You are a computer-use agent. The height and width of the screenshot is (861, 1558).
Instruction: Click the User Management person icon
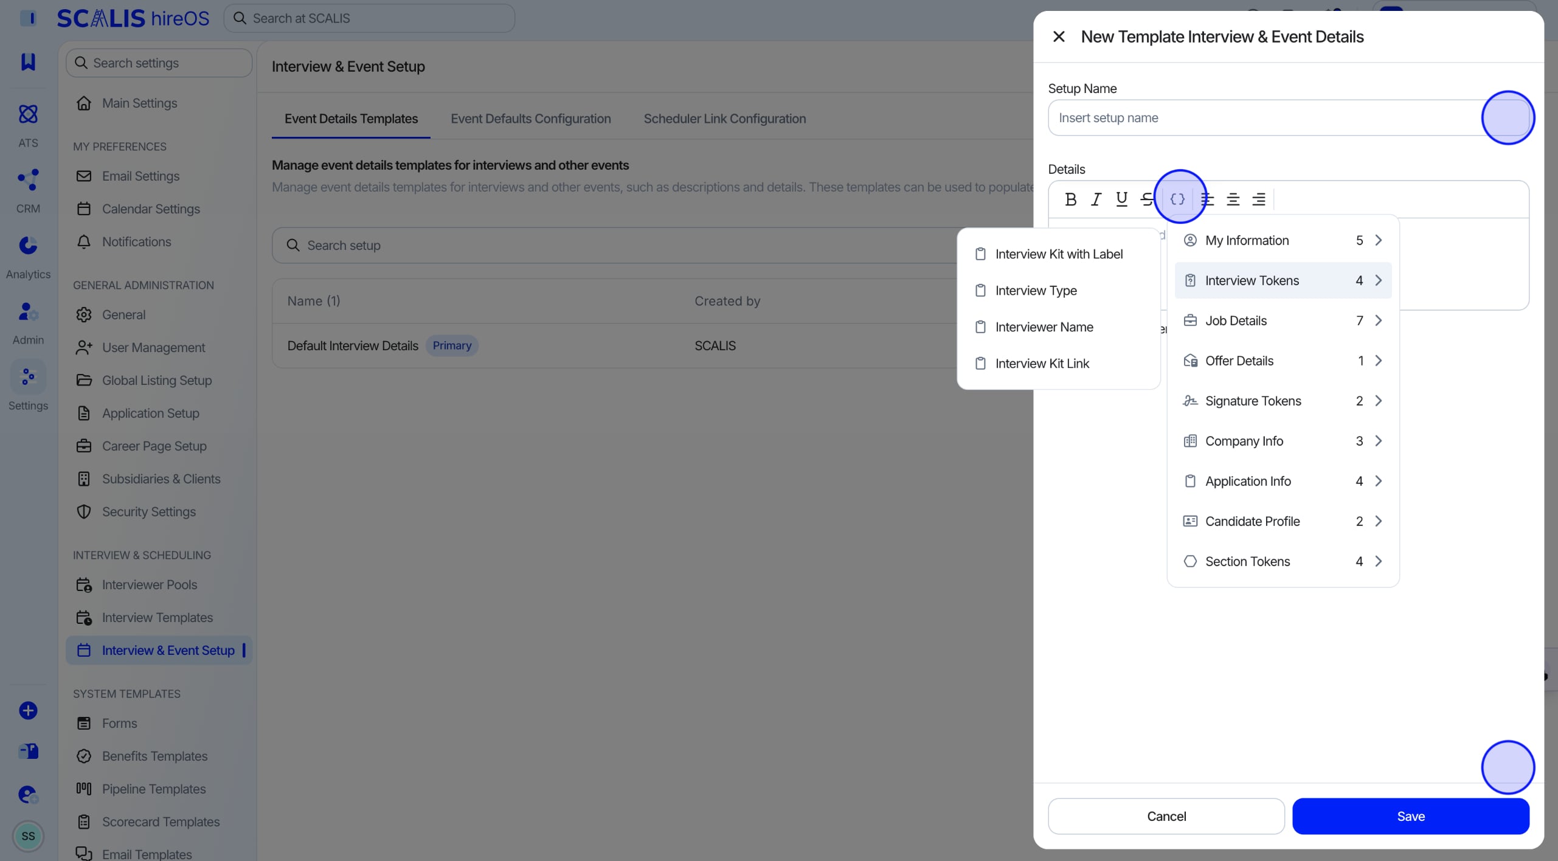[84, 347]
